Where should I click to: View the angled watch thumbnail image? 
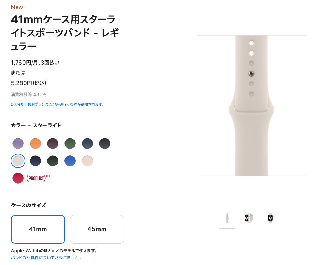pos(249,218)
